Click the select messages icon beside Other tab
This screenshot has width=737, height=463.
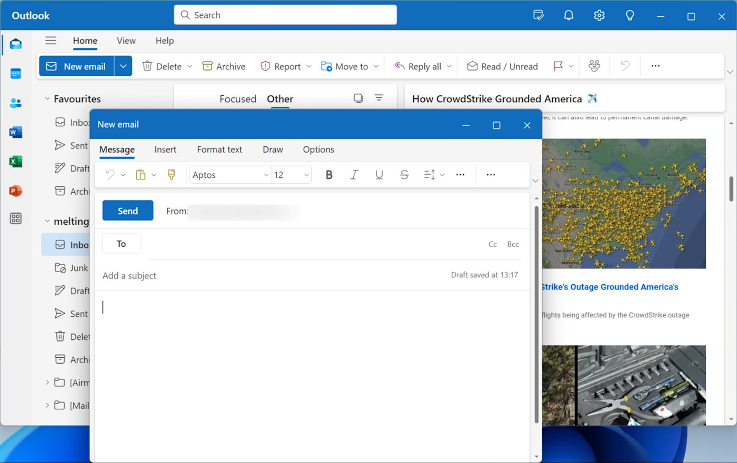[358, 98]
